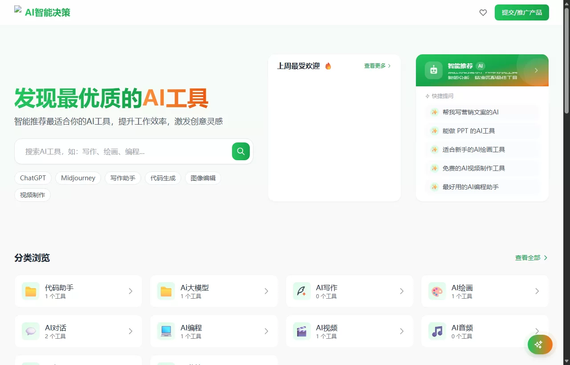Open AI编程 category via its chevron
The width and height of the screenshot is (570, 365).
tap(266, 331)
